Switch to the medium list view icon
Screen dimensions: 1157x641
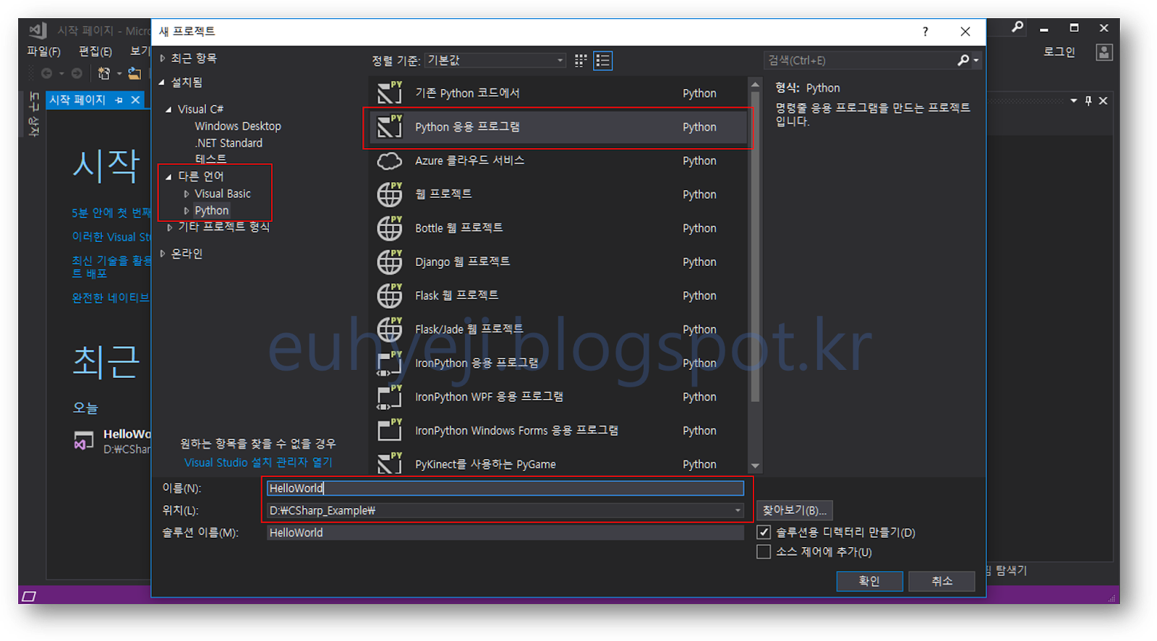pos(602,61)
